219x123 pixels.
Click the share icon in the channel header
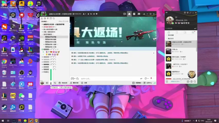94,14
